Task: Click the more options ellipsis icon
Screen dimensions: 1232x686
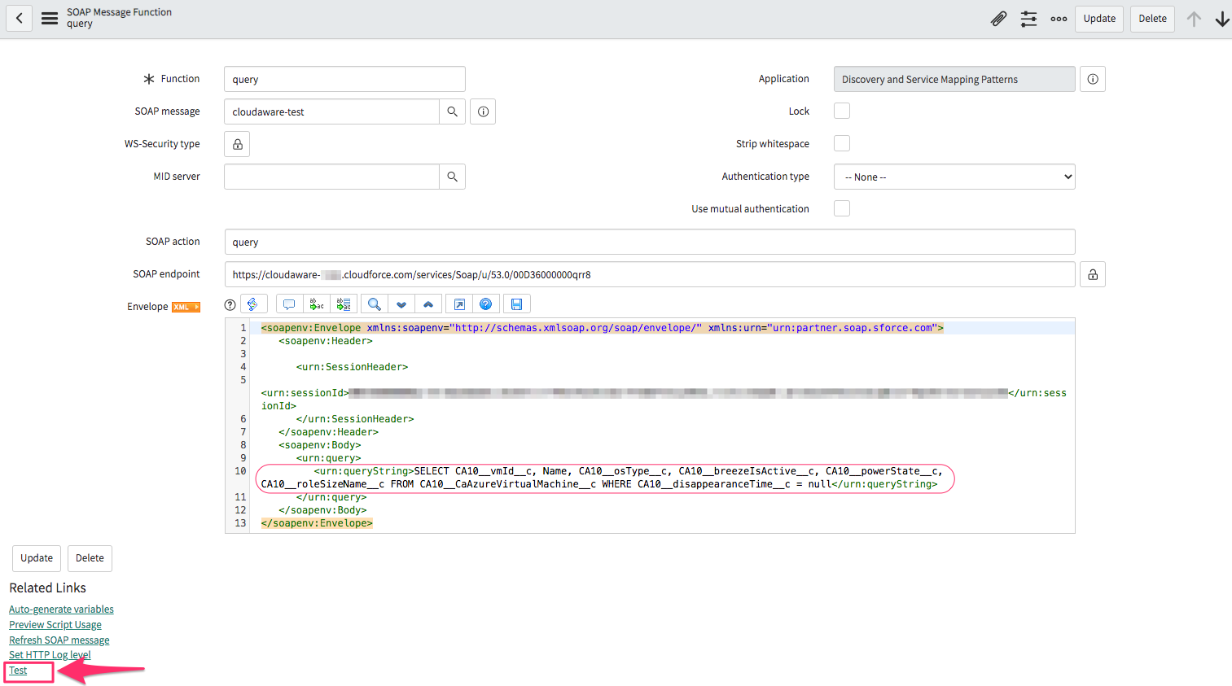Action: click(x=1059, y=18)
